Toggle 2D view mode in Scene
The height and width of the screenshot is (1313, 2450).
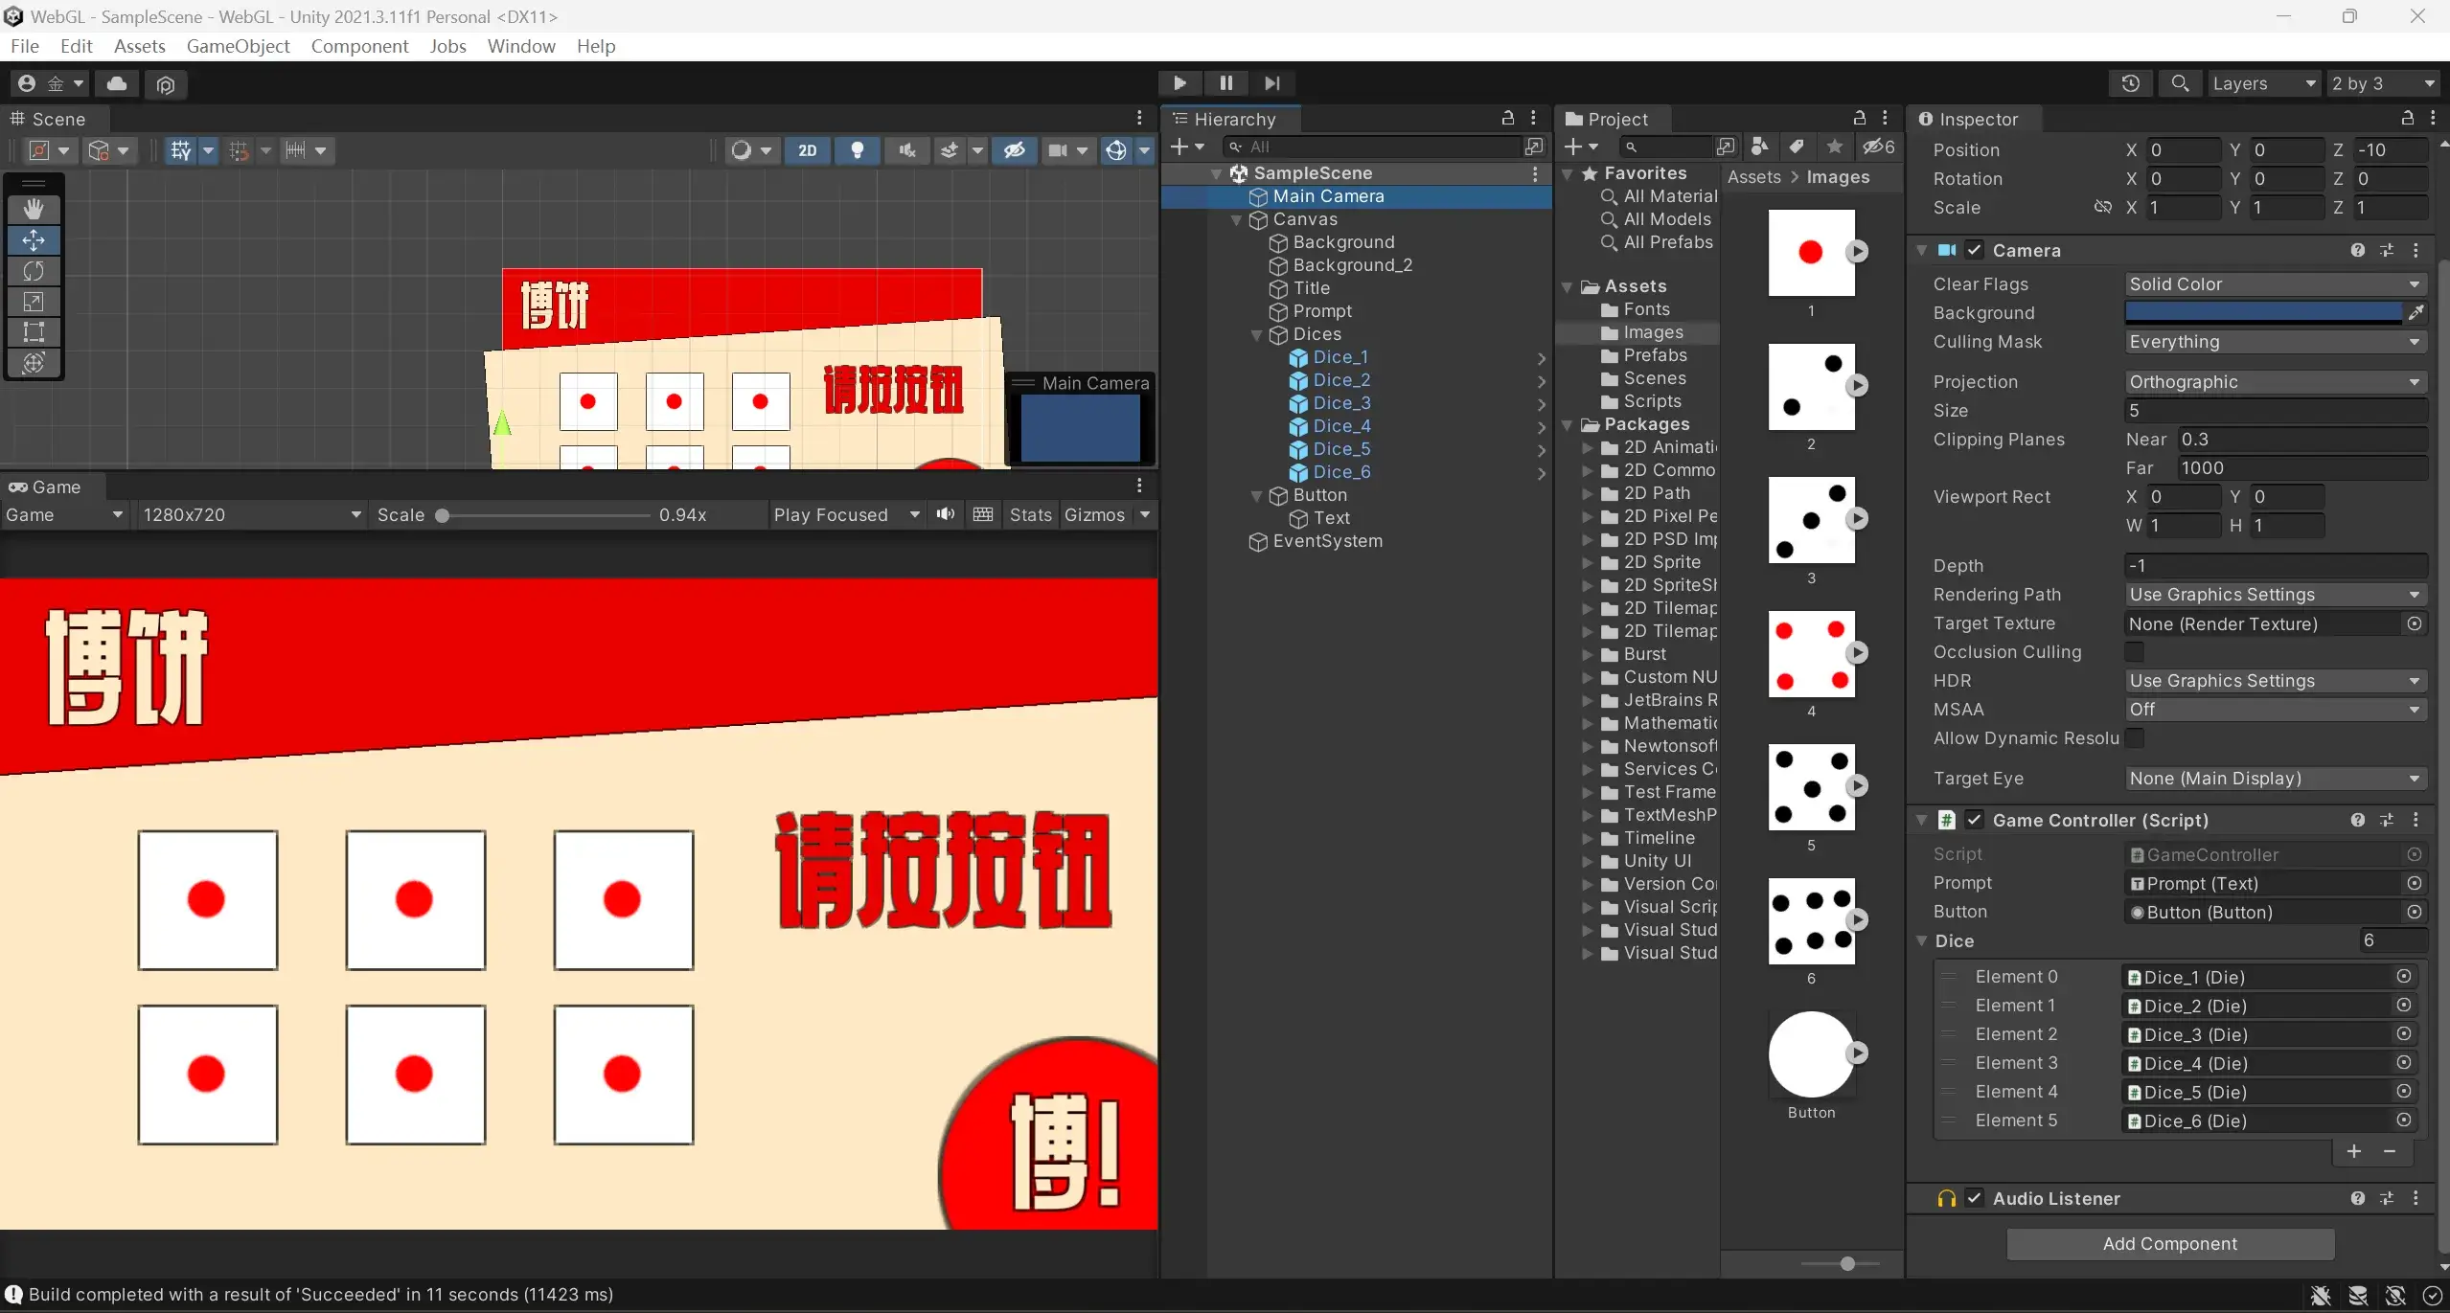point(808,150)
